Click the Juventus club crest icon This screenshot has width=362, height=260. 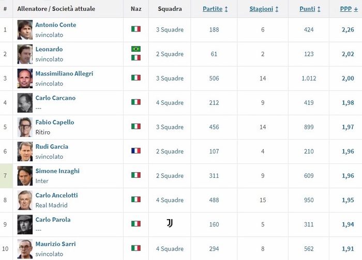(x=170, y=223)
